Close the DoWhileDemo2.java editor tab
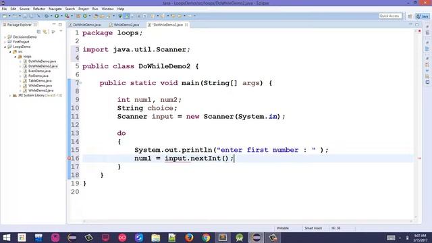This screenshot has height=243, width=432. click(186, 25)
